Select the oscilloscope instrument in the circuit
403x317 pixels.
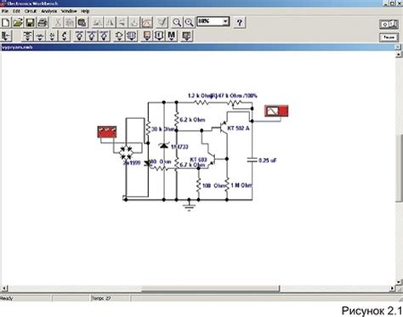[276, 110]
